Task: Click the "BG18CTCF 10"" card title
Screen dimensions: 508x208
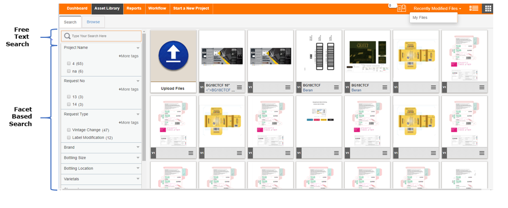Action: pyautogui.click(x=218, y=85)
